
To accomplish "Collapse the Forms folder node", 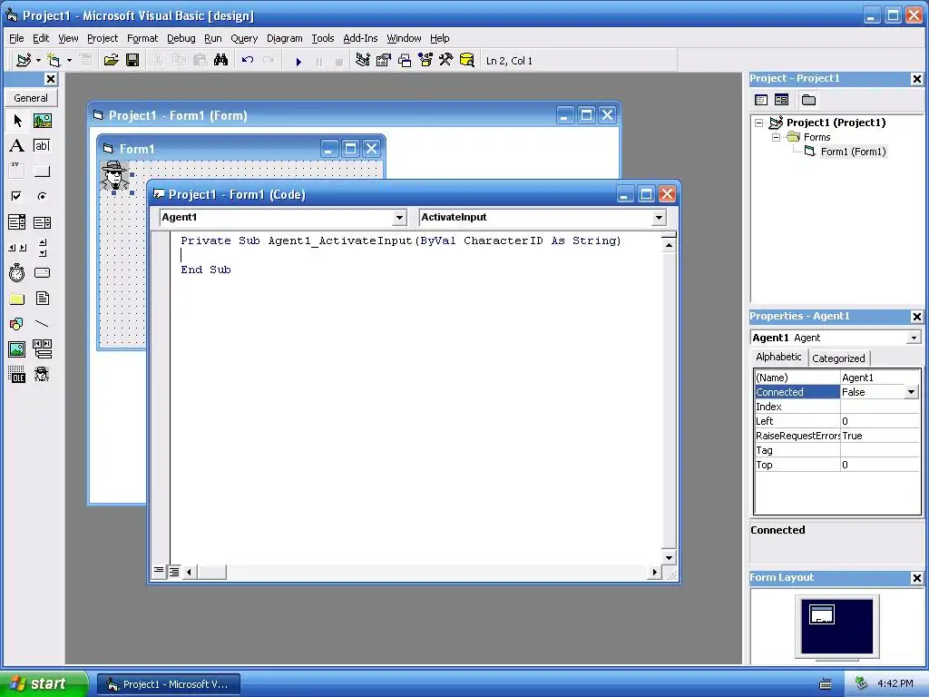I will point(776,137).
